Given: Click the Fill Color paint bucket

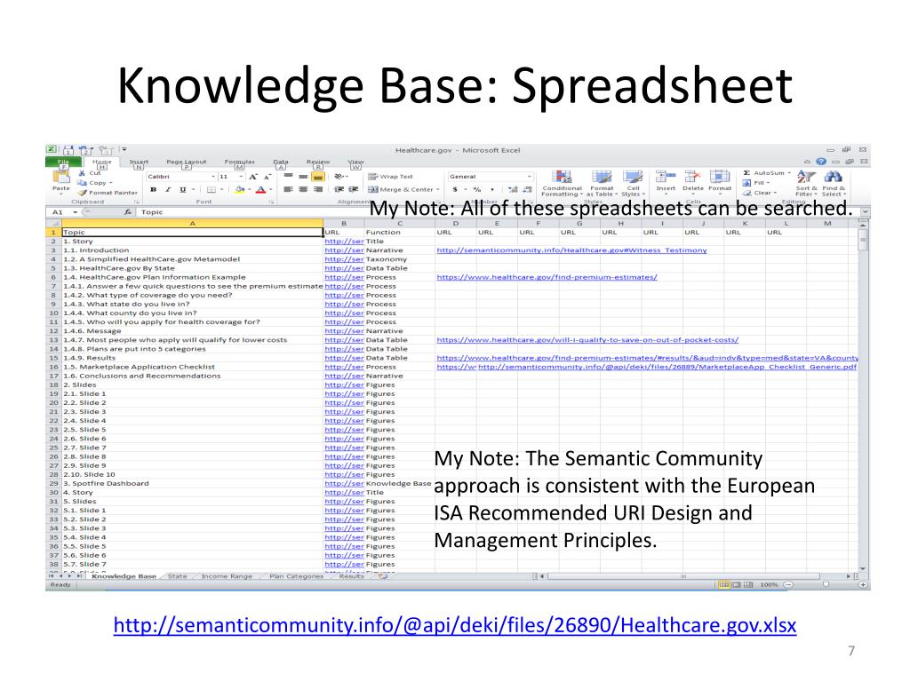Looking at the screenshot, I should pyautogui.click(x=239, y=190).
